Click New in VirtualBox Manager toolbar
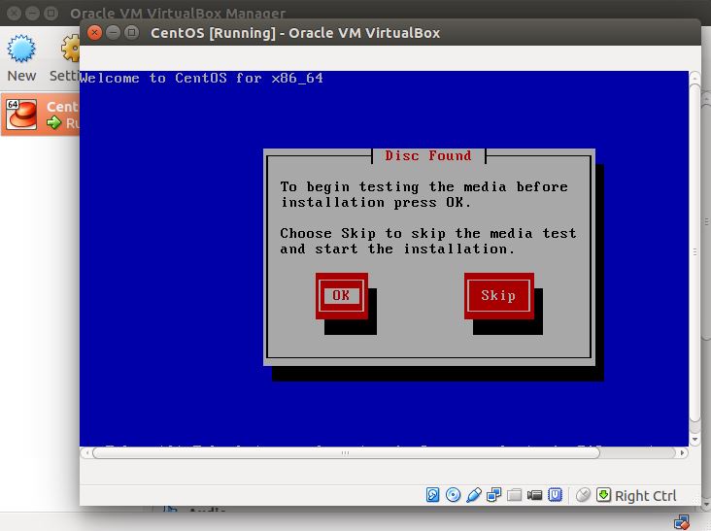This screenshot has height=531, width=711. pos(21,58)
